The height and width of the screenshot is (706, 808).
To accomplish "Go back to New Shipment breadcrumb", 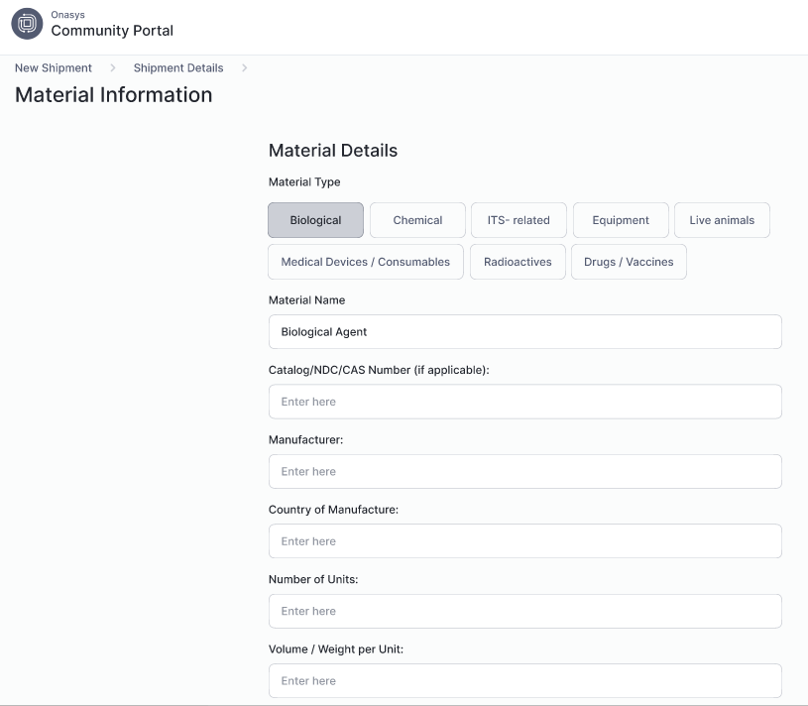I will click(54, 68).
